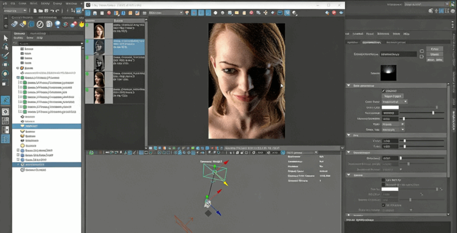Click the middle button right of the name field

click(x=434, y=54)
